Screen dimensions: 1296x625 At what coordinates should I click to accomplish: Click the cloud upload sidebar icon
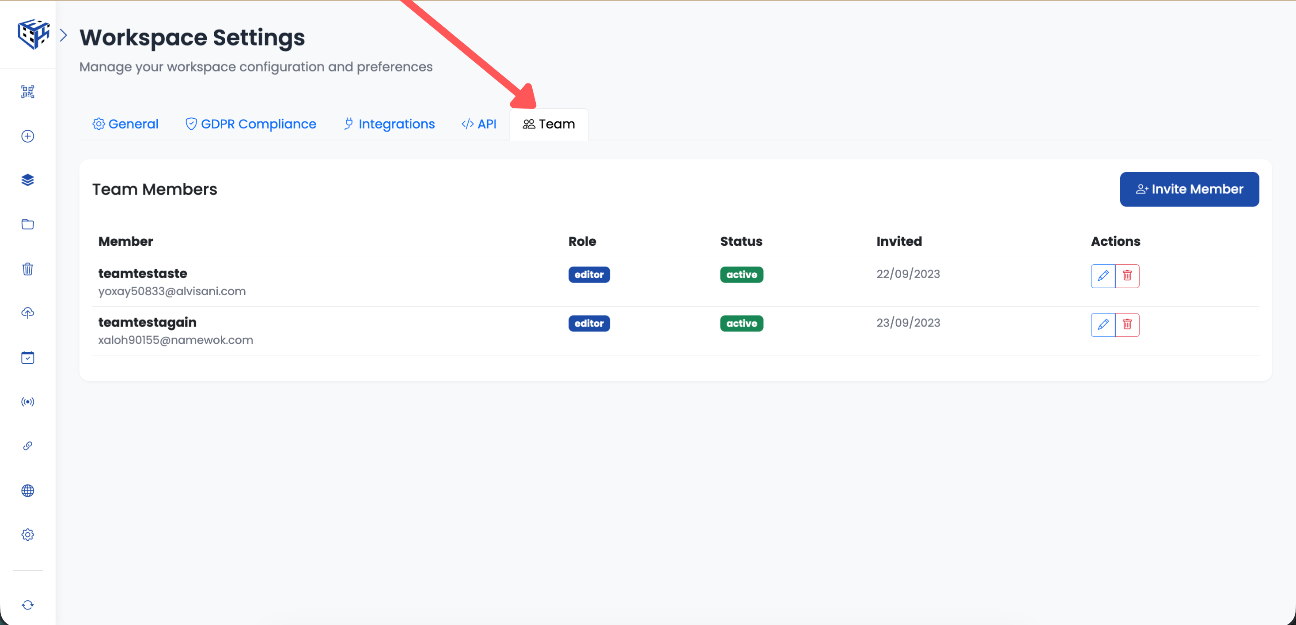(x=28, y=313)
